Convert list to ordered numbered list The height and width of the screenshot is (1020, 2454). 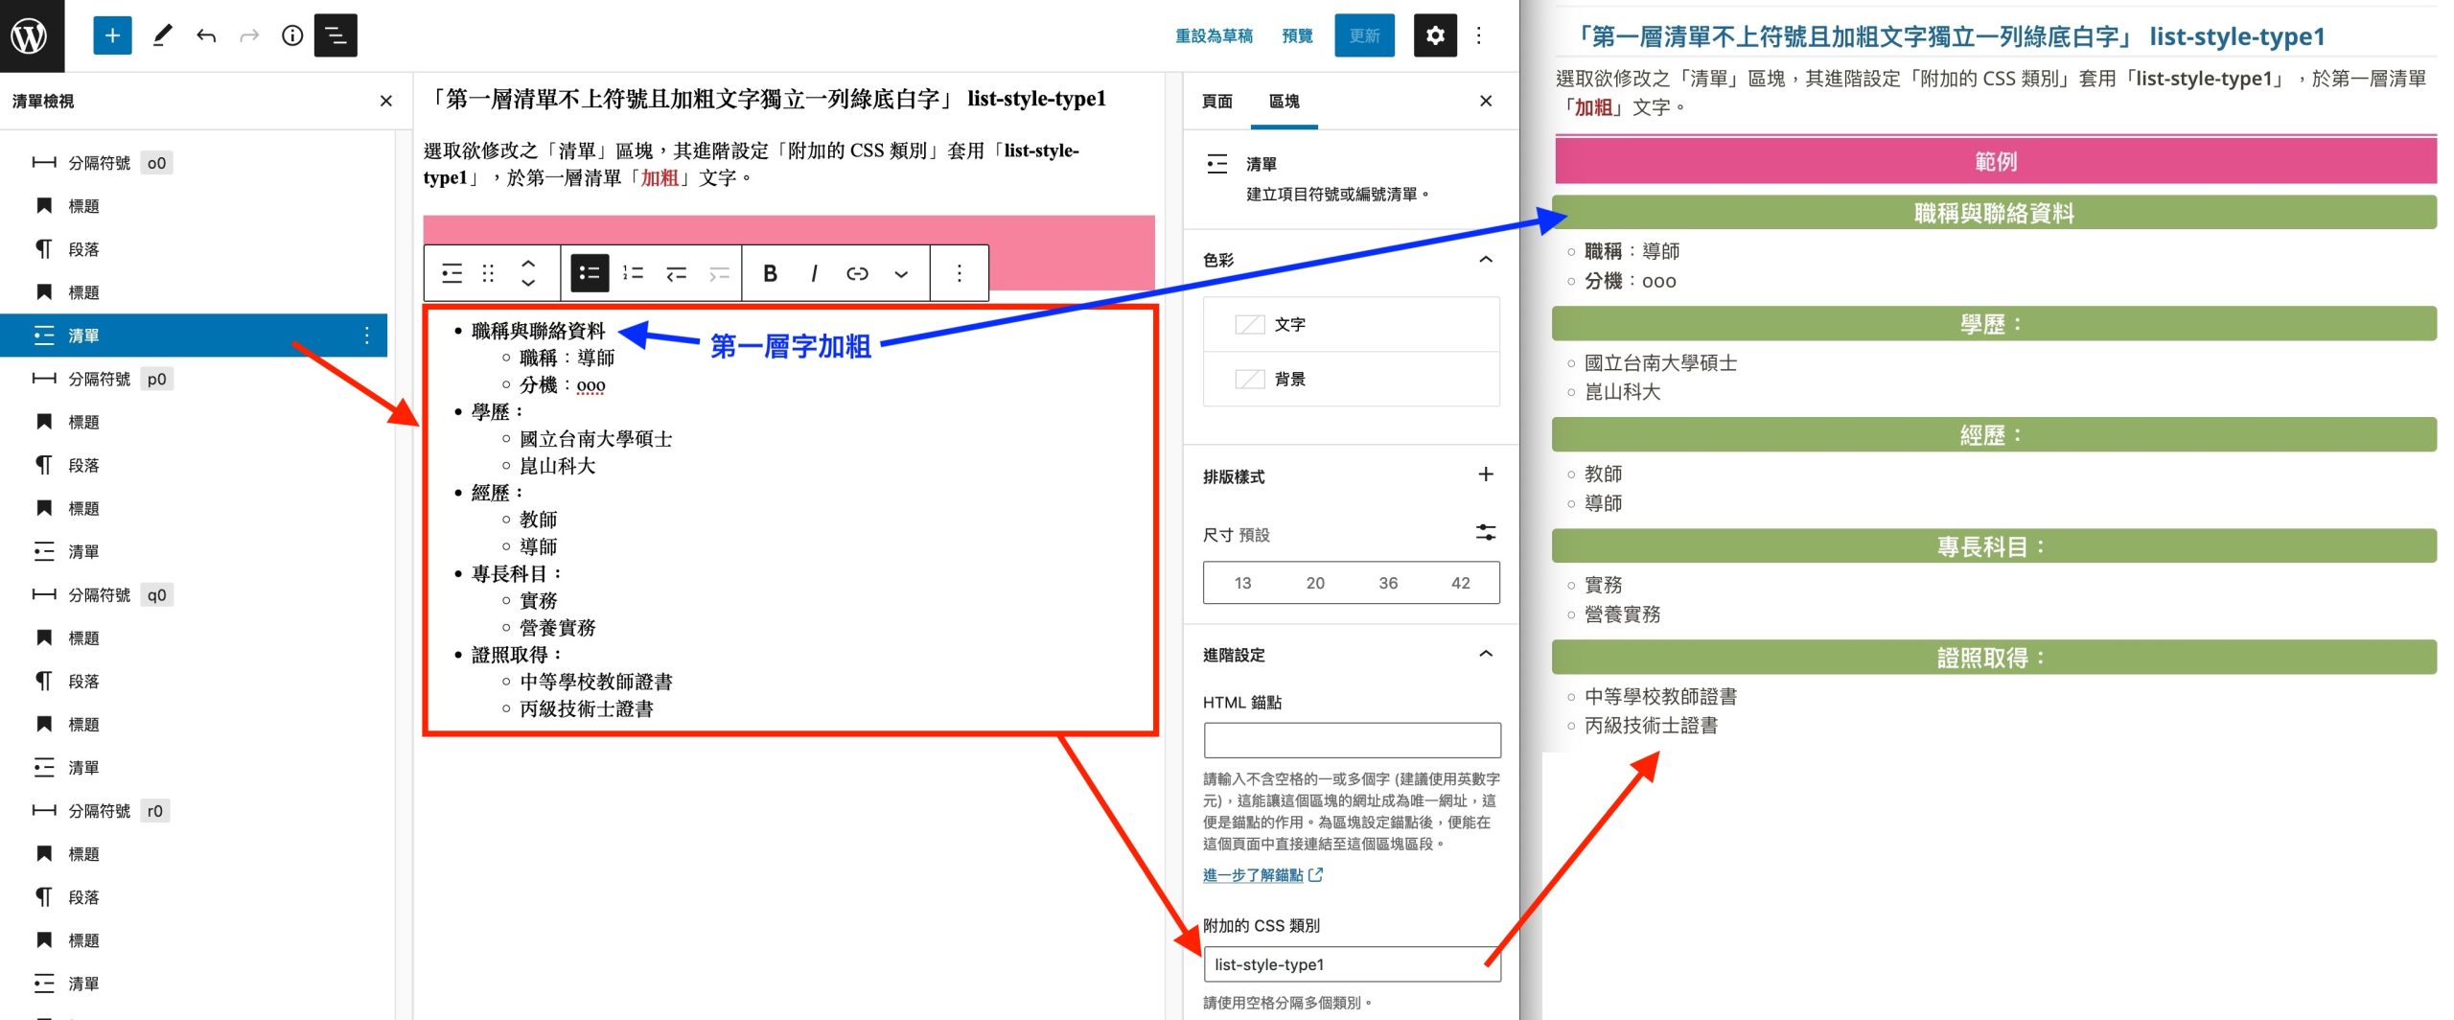point(633,274)
